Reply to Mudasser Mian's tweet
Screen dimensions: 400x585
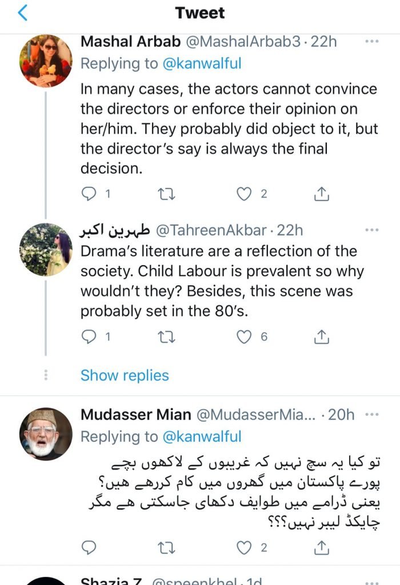pyautogui.click(x=89, y=548)
